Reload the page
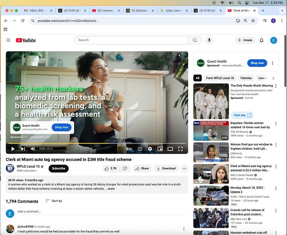The height and width of the screenshot is (235, 287). pos(23,21)
